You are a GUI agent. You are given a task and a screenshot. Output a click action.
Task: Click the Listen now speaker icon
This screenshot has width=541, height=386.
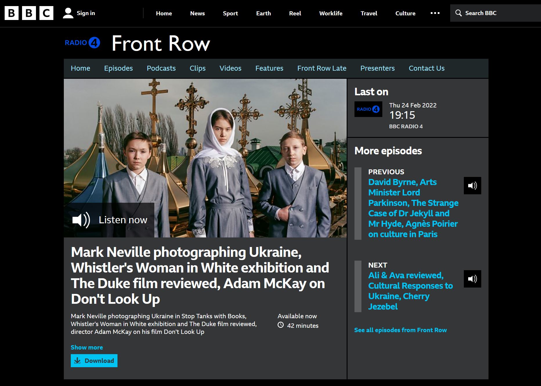point(81,220)
